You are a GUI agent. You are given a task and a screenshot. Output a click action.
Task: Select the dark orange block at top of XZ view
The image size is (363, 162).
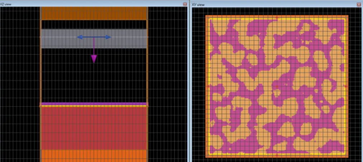point(94,13)
